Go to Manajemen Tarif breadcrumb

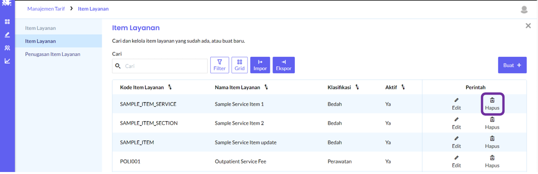46,8
